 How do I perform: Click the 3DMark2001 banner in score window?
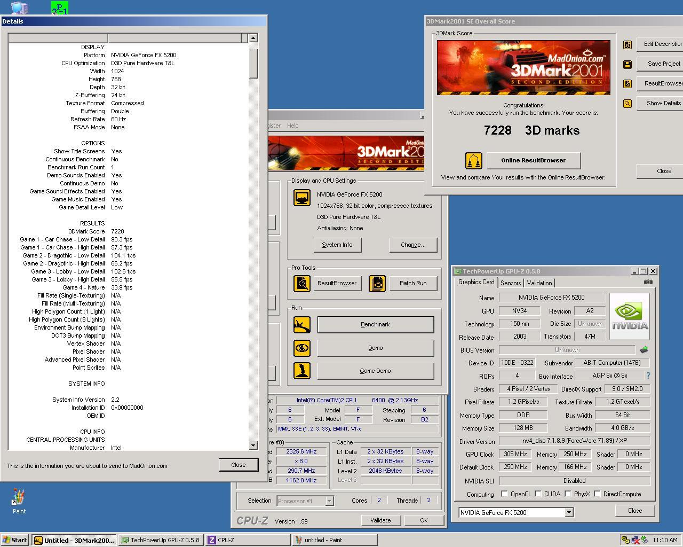[523, 67]
